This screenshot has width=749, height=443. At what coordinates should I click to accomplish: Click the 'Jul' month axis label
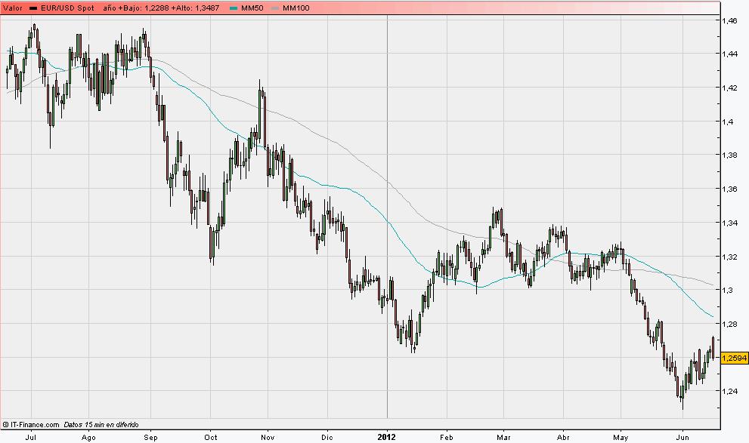pyautogui.click(x=31, y=437)
